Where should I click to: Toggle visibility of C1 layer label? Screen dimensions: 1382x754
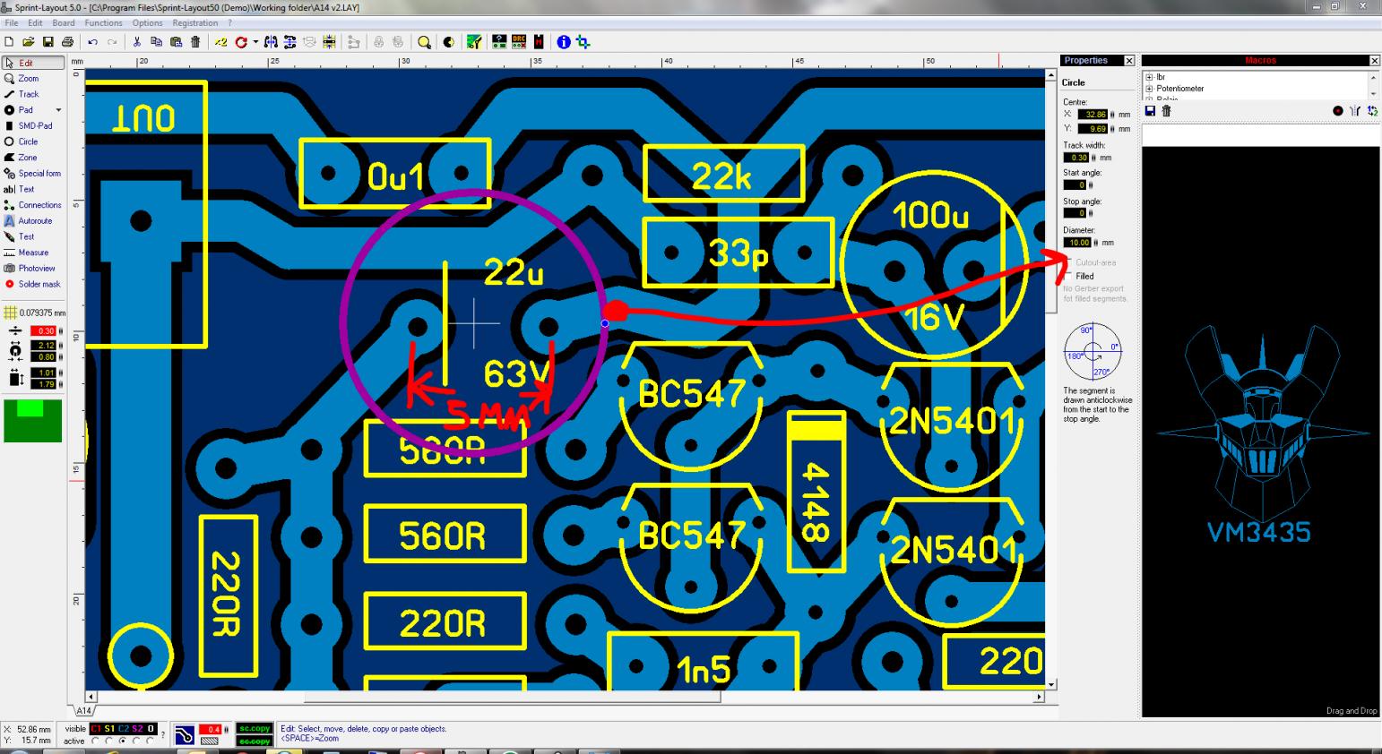[96, 729]
